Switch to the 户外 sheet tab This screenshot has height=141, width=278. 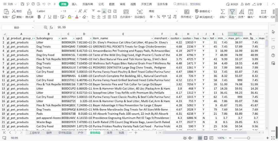(x=81, y=133)
